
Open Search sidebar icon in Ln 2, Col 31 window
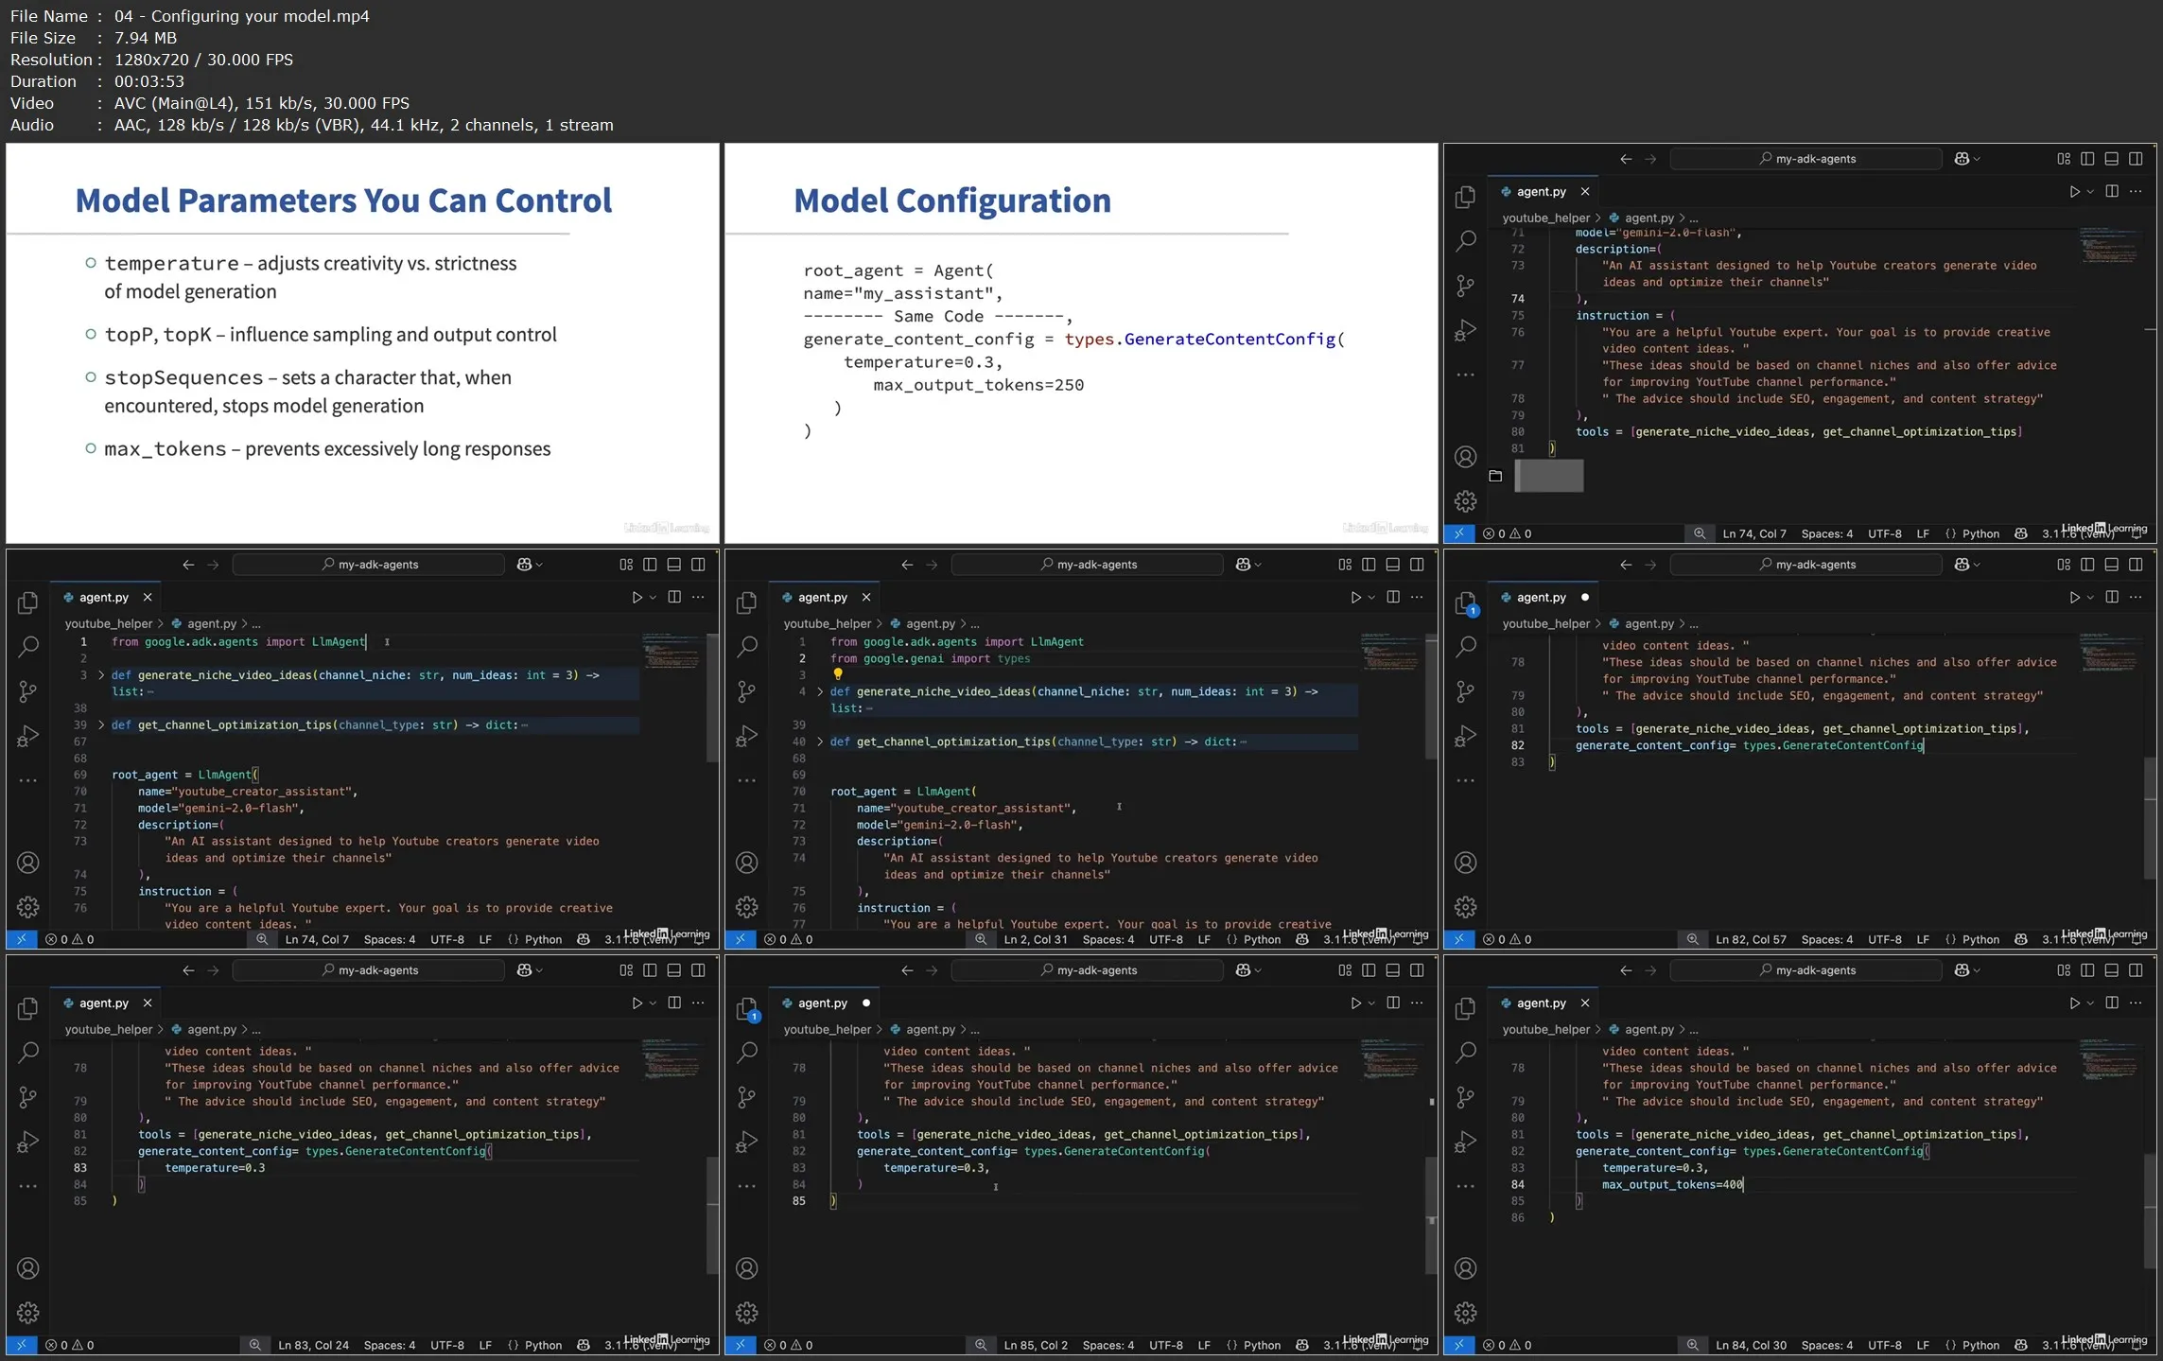(747, 646)
